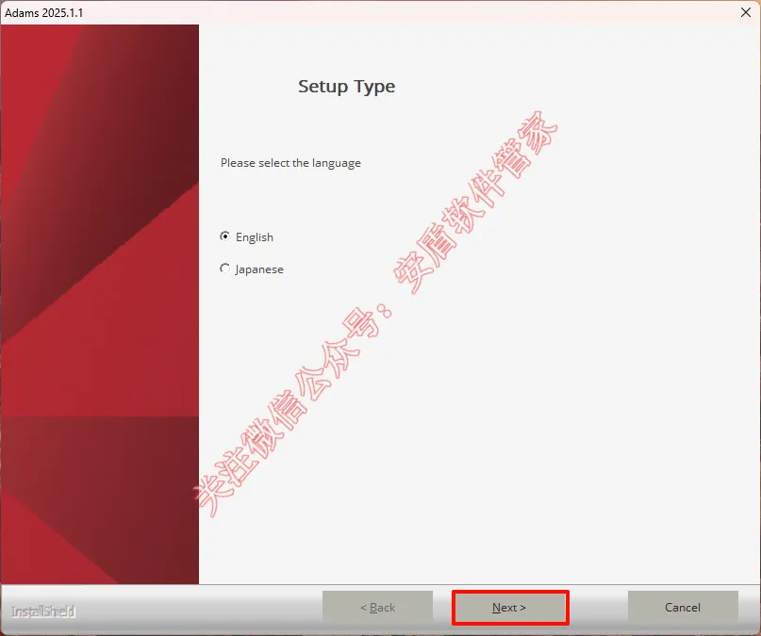Choose the Japanese language option
The height and width of the screenshot is (636, 761).
(224, 269)
